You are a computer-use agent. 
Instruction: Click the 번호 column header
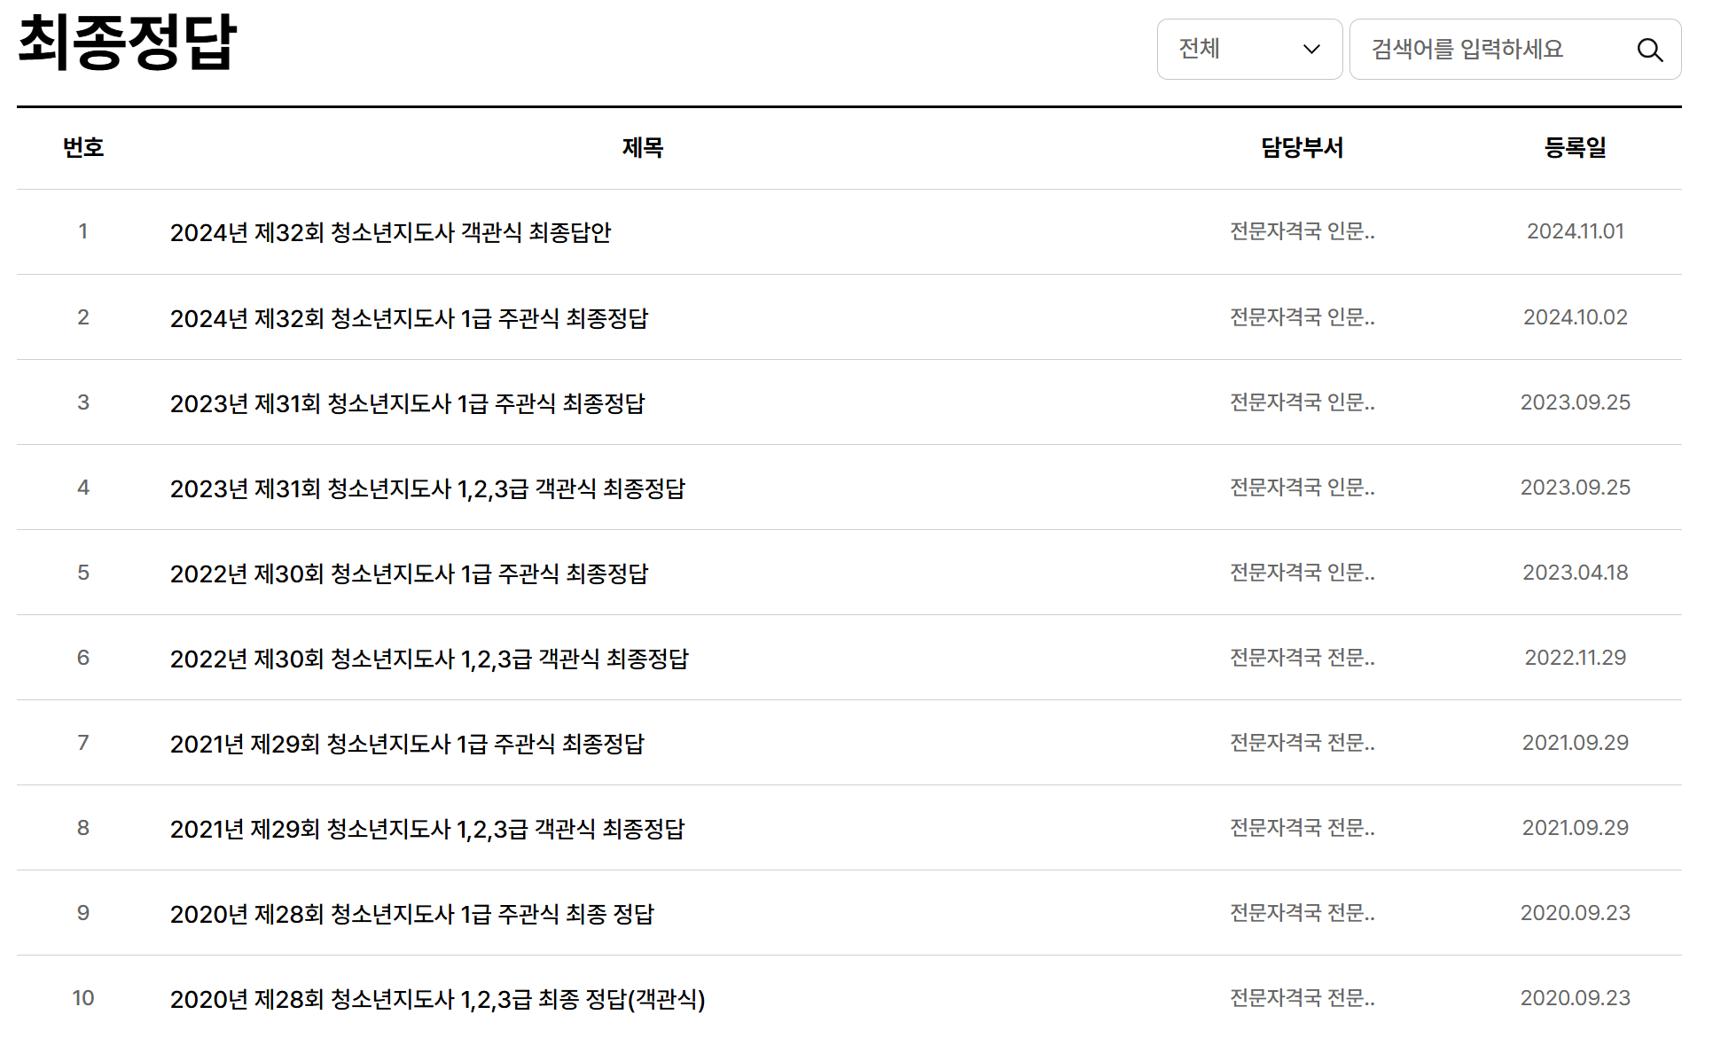84,147
